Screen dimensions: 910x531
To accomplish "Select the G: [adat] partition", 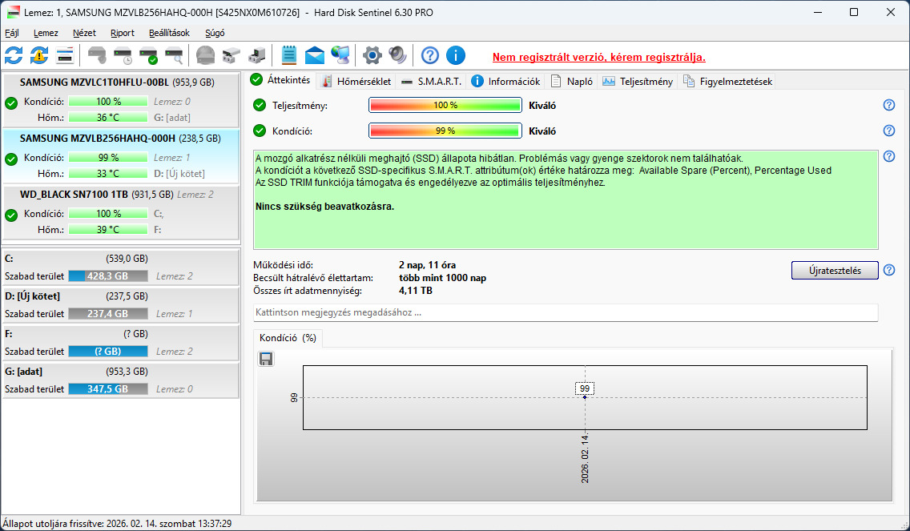I will click(x=121, y=380).
